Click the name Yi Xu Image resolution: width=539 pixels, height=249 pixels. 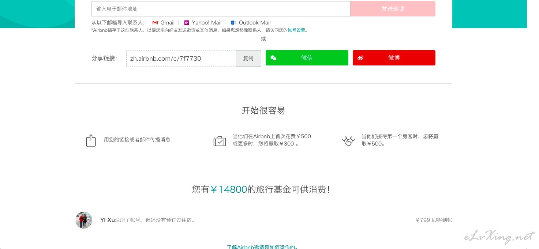pyautogui.click(x=108, y=220)
